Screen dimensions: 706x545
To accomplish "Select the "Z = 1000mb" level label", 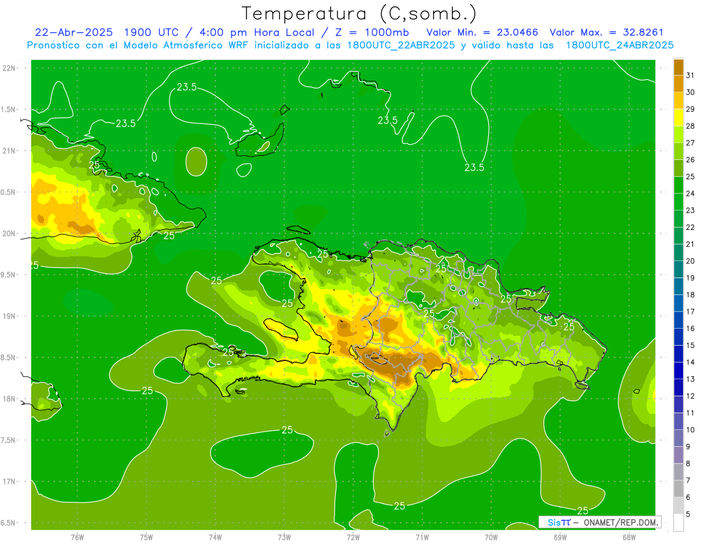I will 373,32.
